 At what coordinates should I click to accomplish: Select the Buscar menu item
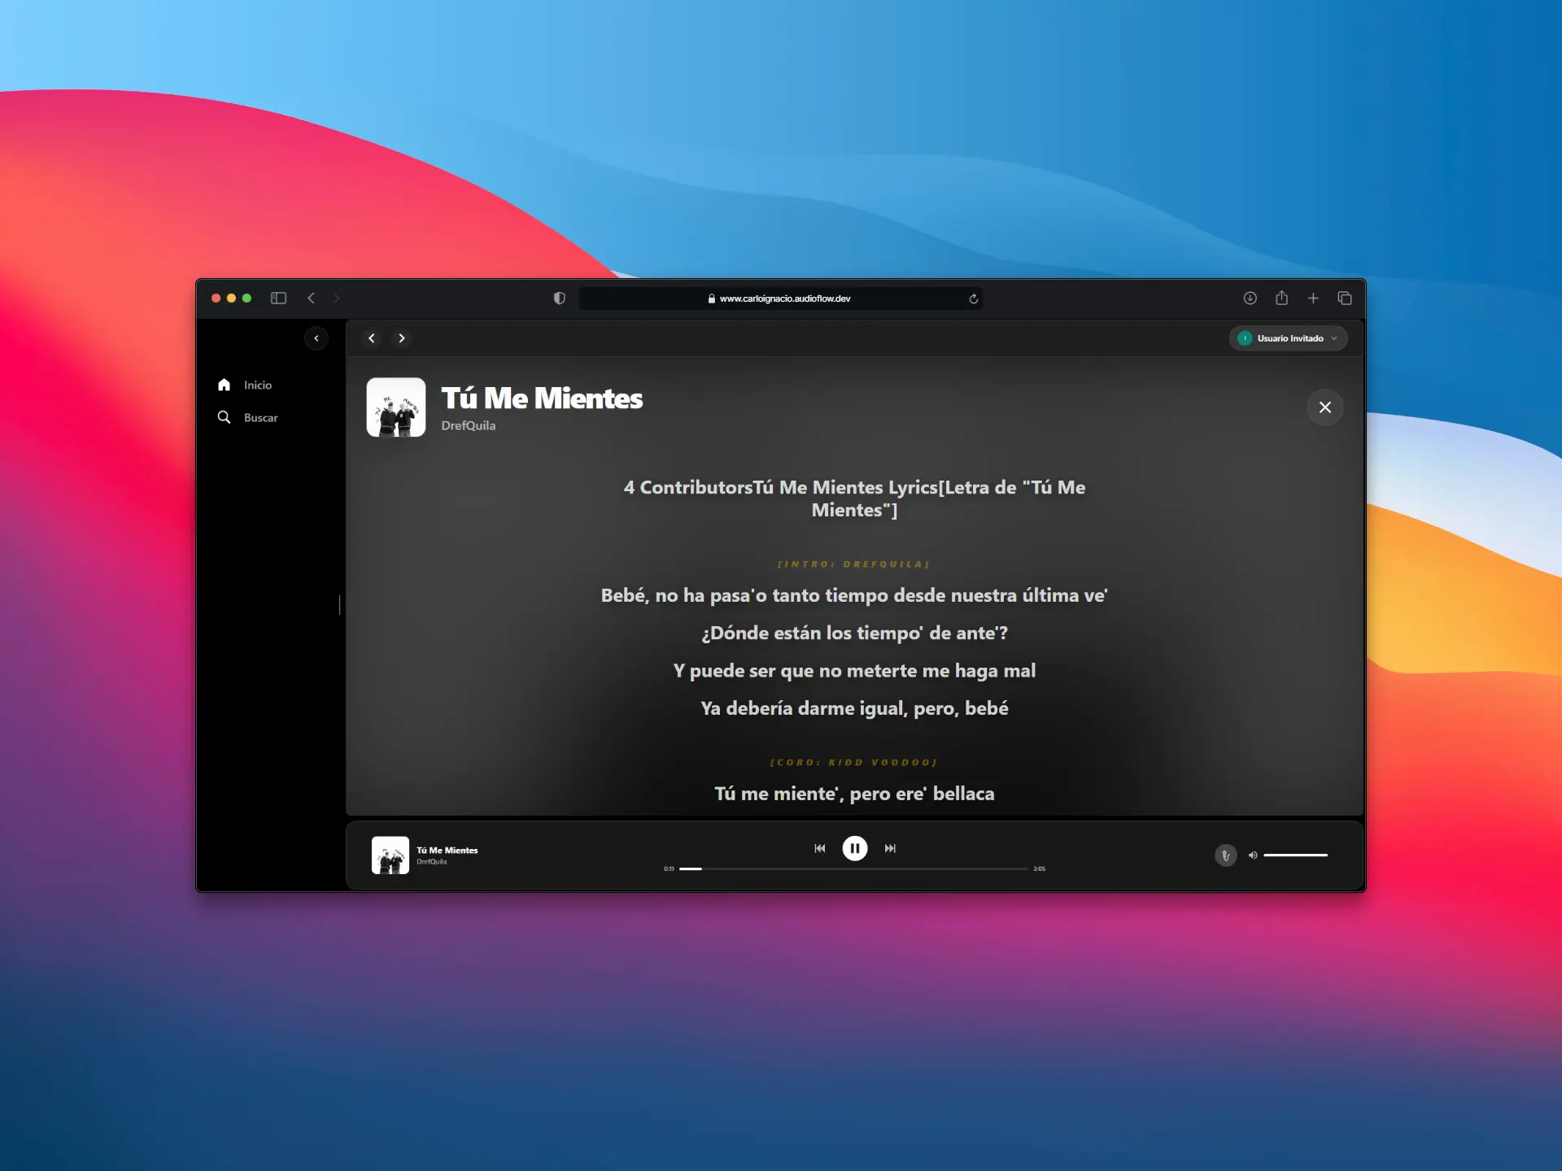pyautogui.click(x=261, y=418)
